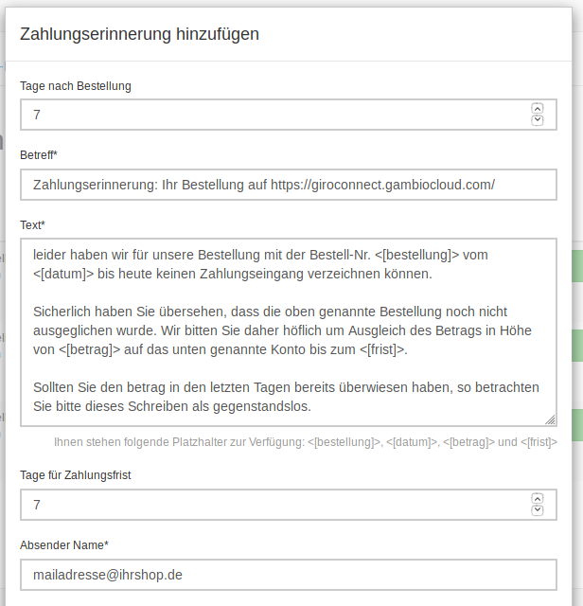Click the blank line between first two paragraphs
Image resolution: width=583 pixels, height=606 pixels.
[x=284, y=293]
